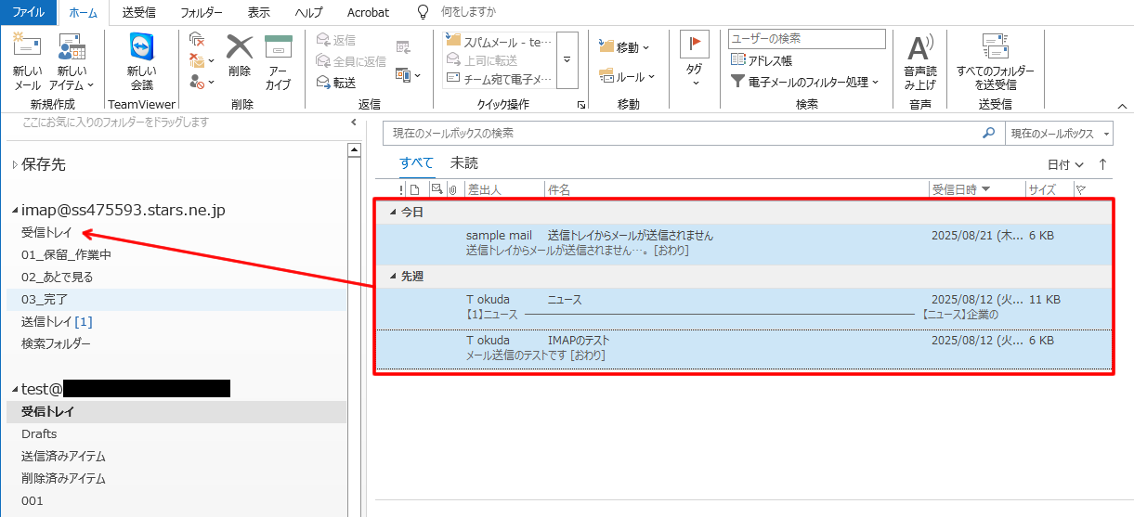This screenshot has width=1134, height=517.
Task: Open the ファイル (File) menu tab
Action: point(29,12)
